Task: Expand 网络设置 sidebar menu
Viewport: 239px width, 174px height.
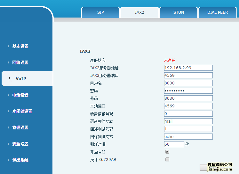Action: tap(20, 62)
